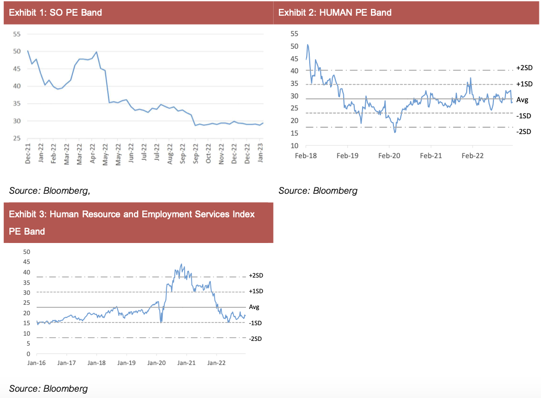Select the "Exhibit 2: HUMAN PE Band" heading
541x398 pixels.
click(335, 13)
